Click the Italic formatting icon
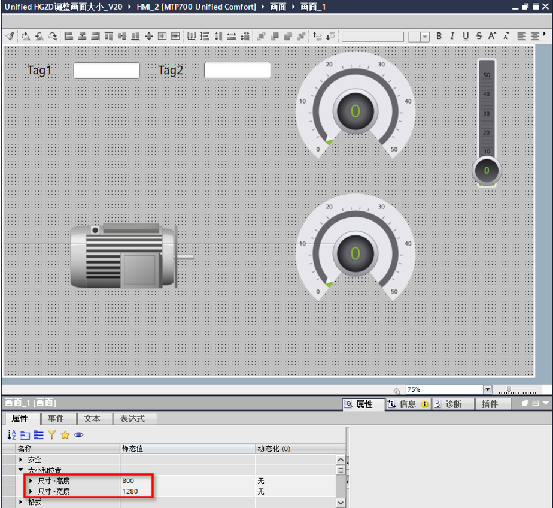This screenshot has width=553, height=508. 452,36
